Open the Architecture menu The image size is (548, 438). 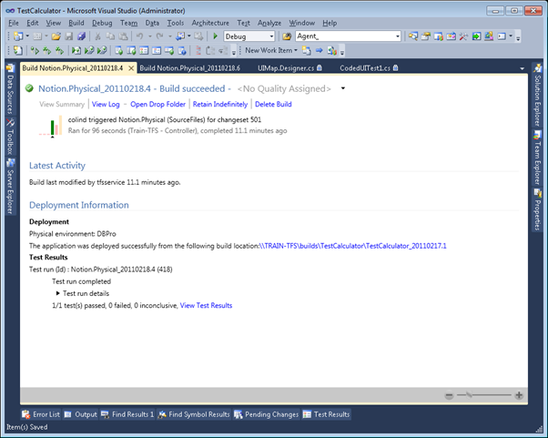(210, 23)
